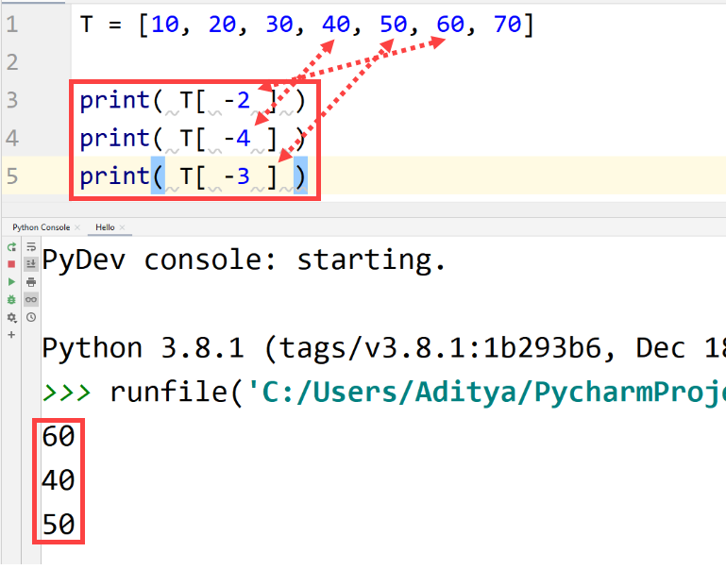Click line number 3 in gutter
Viewport: 726px width, 569px height.
coord(12,100)
